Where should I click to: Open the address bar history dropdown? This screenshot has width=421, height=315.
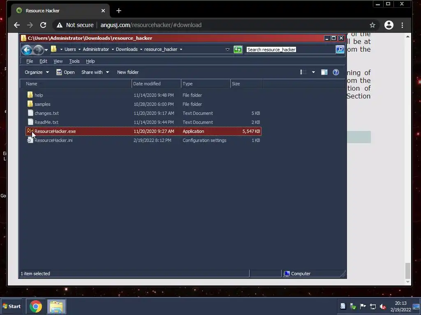[227, 50]
